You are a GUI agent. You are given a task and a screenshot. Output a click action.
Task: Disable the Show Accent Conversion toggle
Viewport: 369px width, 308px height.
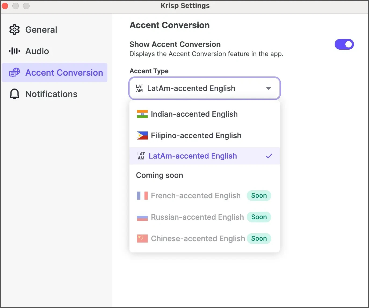coord(344,44)
